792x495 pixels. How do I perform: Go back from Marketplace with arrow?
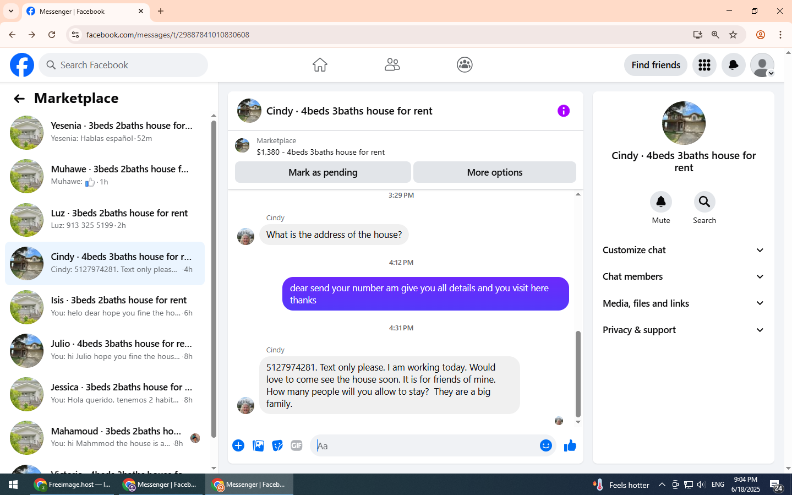point(19,99)
